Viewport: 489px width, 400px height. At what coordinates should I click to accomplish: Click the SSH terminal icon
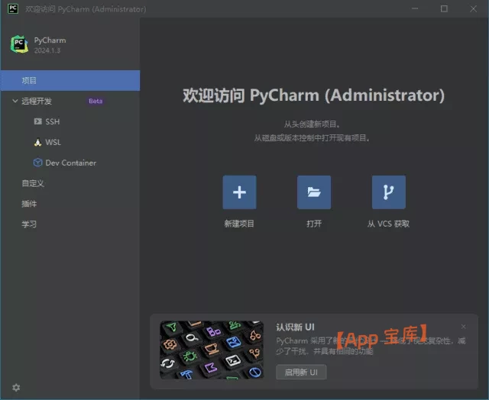(37, 121)
